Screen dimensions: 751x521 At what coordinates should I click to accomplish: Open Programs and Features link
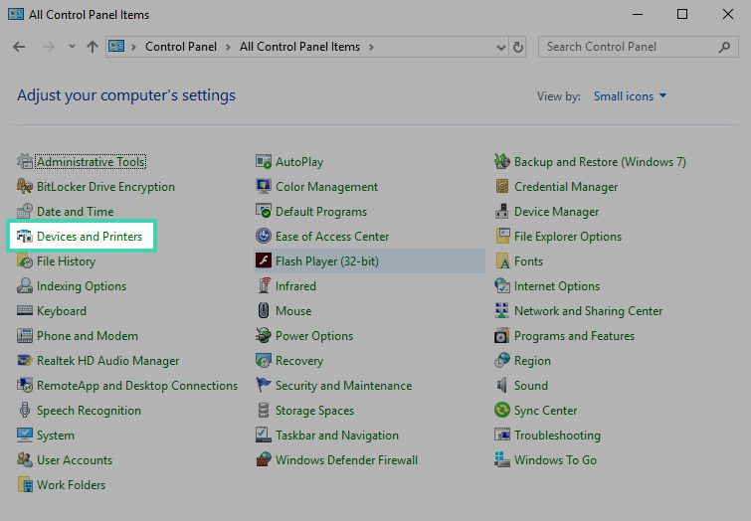click(574, 336)
